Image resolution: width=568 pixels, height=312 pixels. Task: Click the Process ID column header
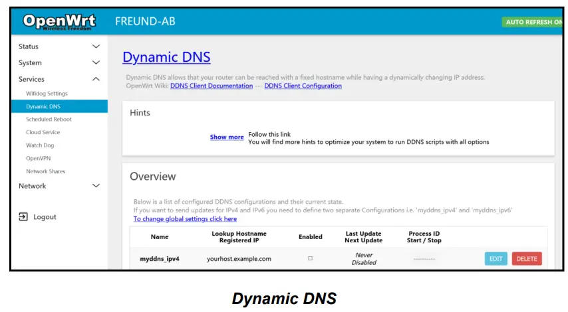(424, 237)
